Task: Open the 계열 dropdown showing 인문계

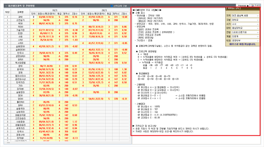Action: click(245, 36)
